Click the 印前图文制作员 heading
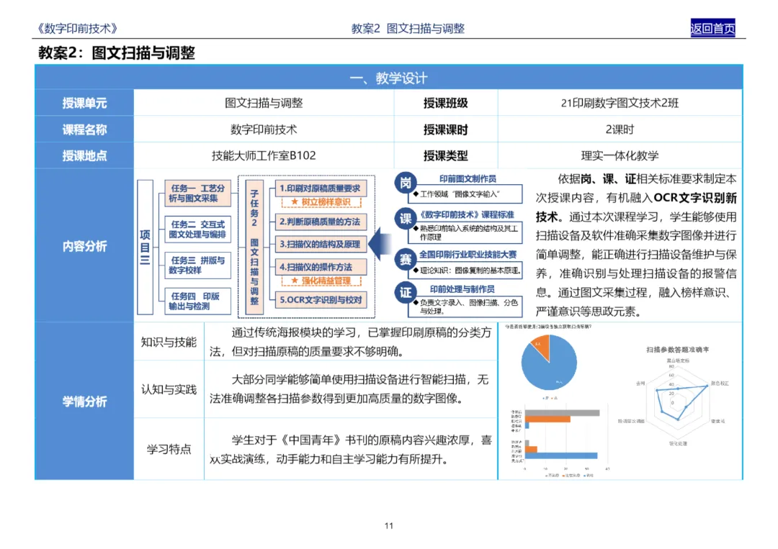Viewport: 778px width, 549px height. coord(468,179)
